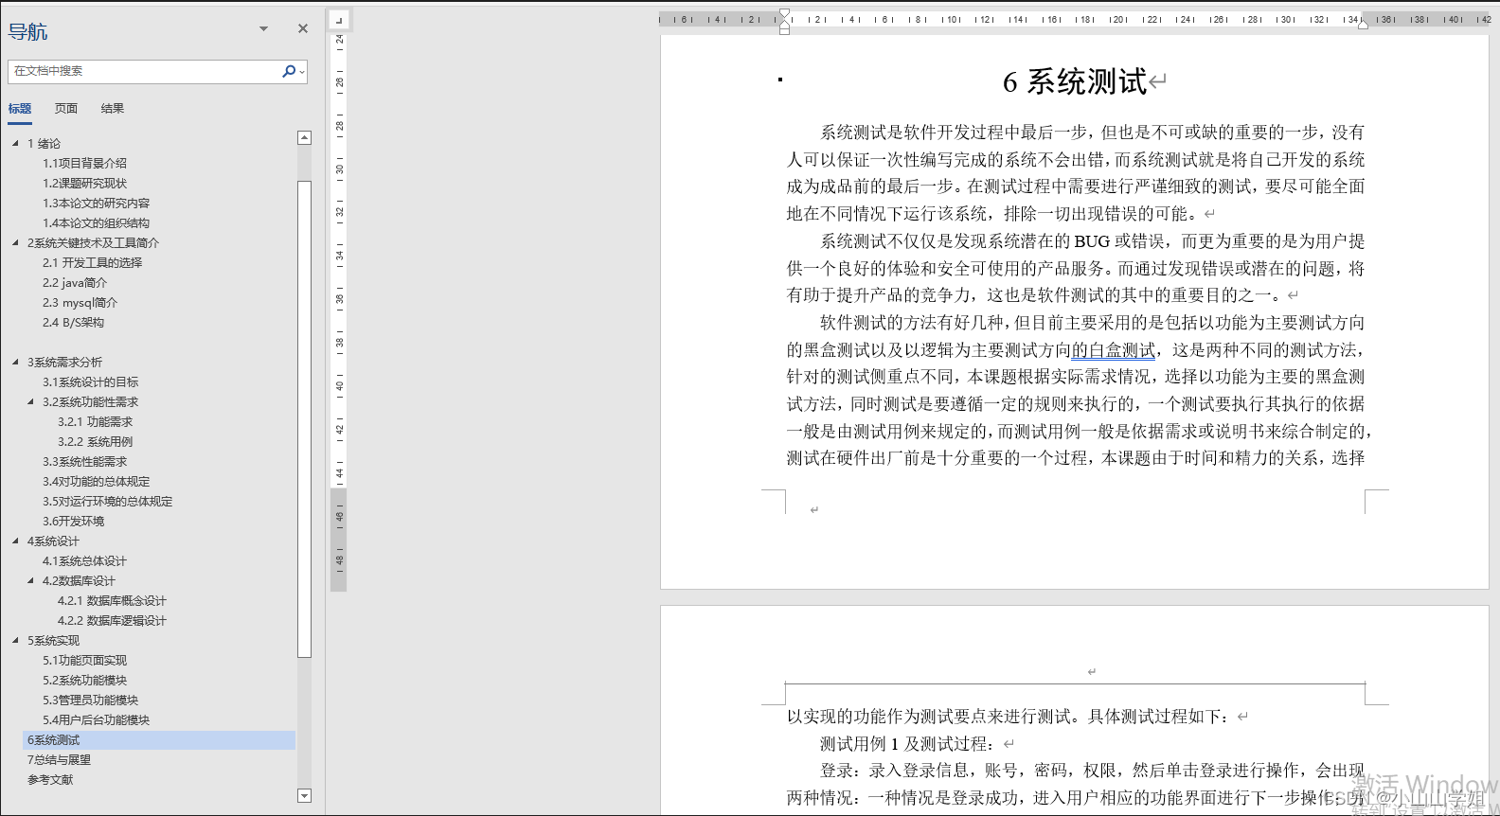Viewport: 1500px width, 816px height.
Task: Go to heading 1.2课题研究现状
Action: pyautogui.click(x=84, y=184)
